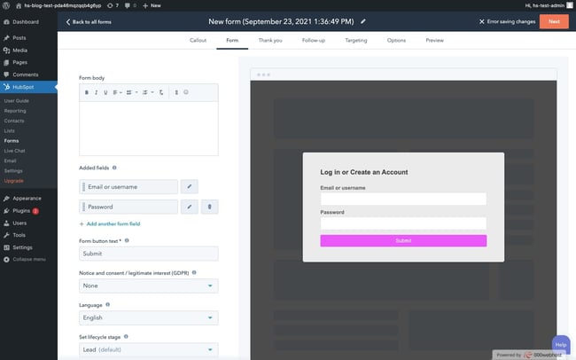Open the Help chat widget
The height and width of the screenshot is (360, 576).
560,343
